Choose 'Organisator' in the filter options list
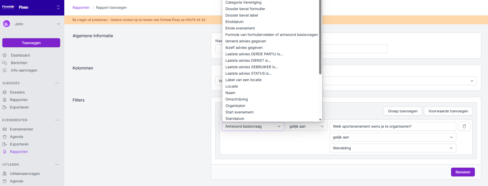The width and height of the screenshot is (488, 186). coord(235,106)
